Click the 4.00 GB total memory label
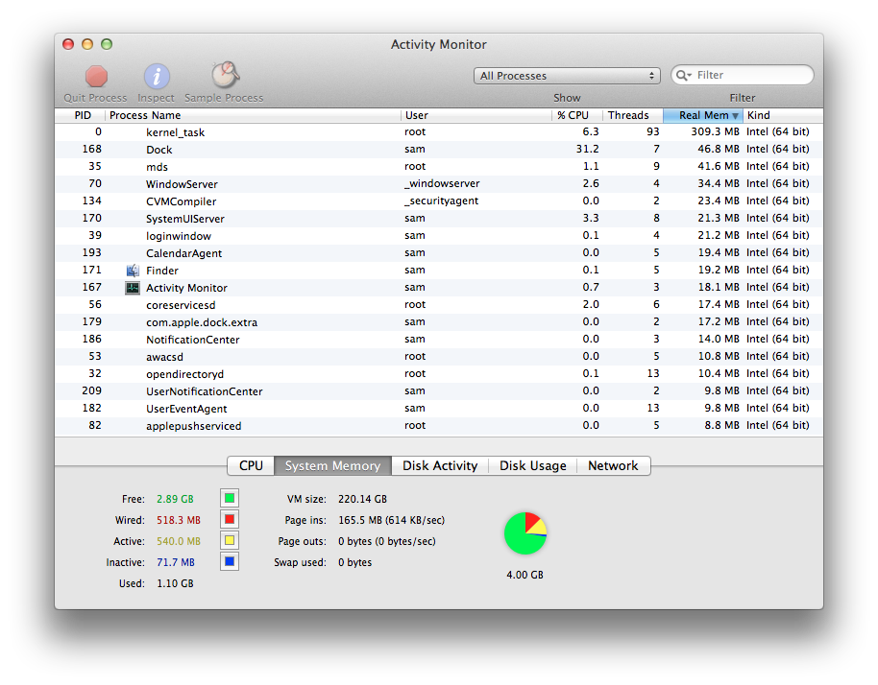 [x=525, y=575]
